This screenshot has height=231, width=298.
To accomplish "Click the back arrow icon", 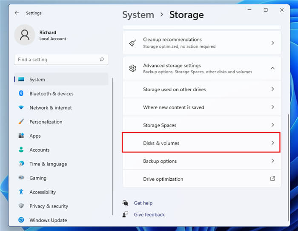I will point(17,13).
